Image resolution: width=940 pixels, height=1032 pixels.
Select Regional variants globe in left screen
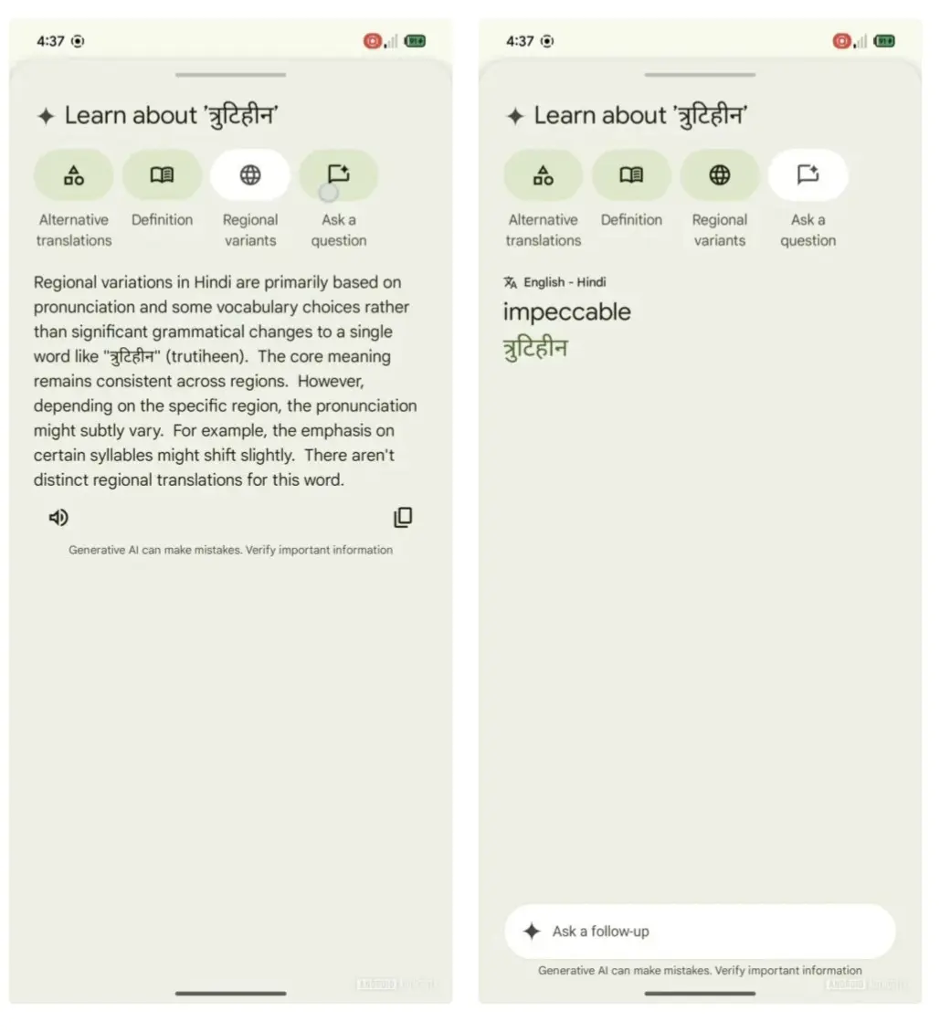click(x=250, y=175)
